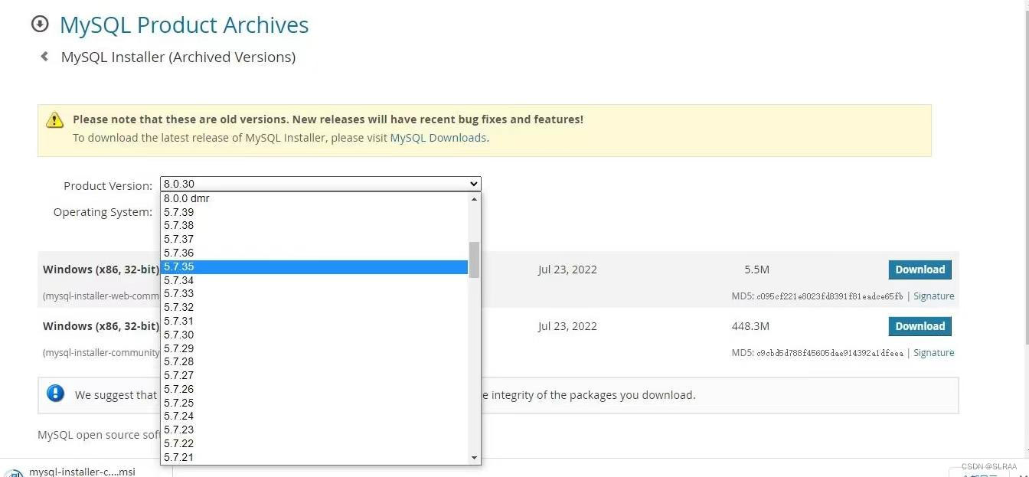Choose the highlighted 5.7.35 option
The height and width of the screenshot is (477, 1029).
[314, 267]
